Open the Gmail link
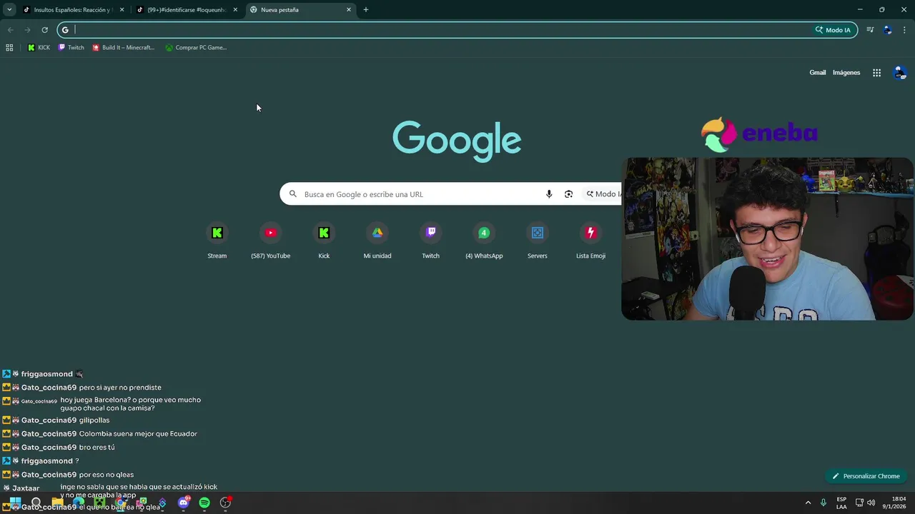915x514 pixels. (818, 73)
